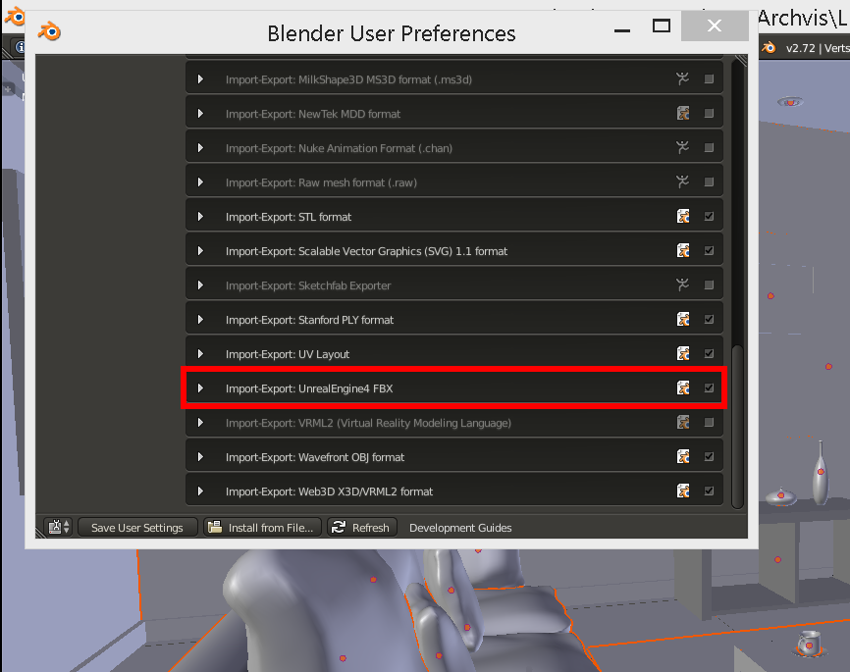Disable the UV Layout add-on checkbox

coord(709,353)
